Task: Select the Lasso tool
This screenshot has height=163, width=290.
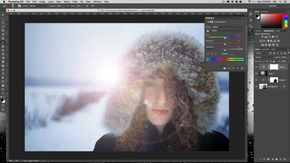Action: point(3,23)
